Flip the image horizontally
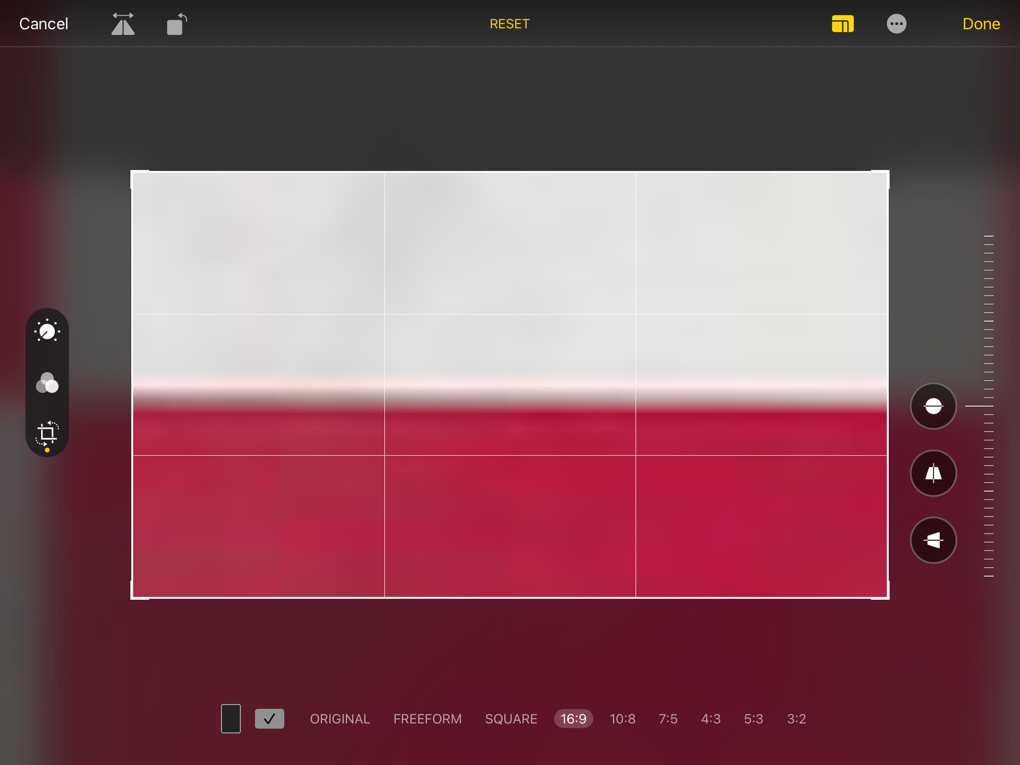The width and height of the screenshot is (1020, 765). pyautogui.click(x=123, y=24)
